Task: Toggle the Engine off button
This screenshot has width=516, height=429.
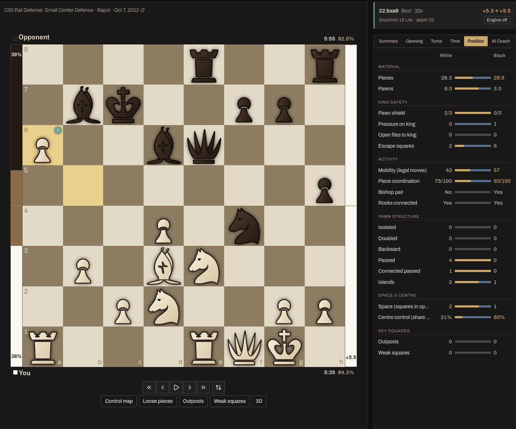Action: click(x=497, y=20)
